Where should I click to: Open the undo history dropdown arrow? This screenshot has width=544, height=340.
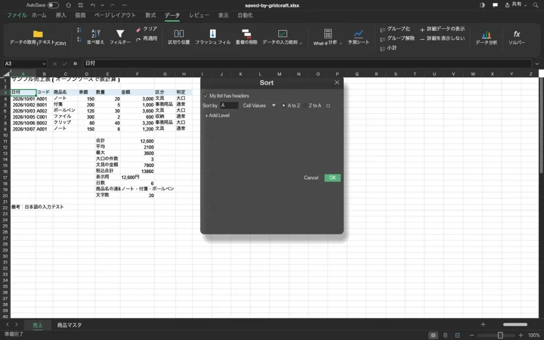103,5
